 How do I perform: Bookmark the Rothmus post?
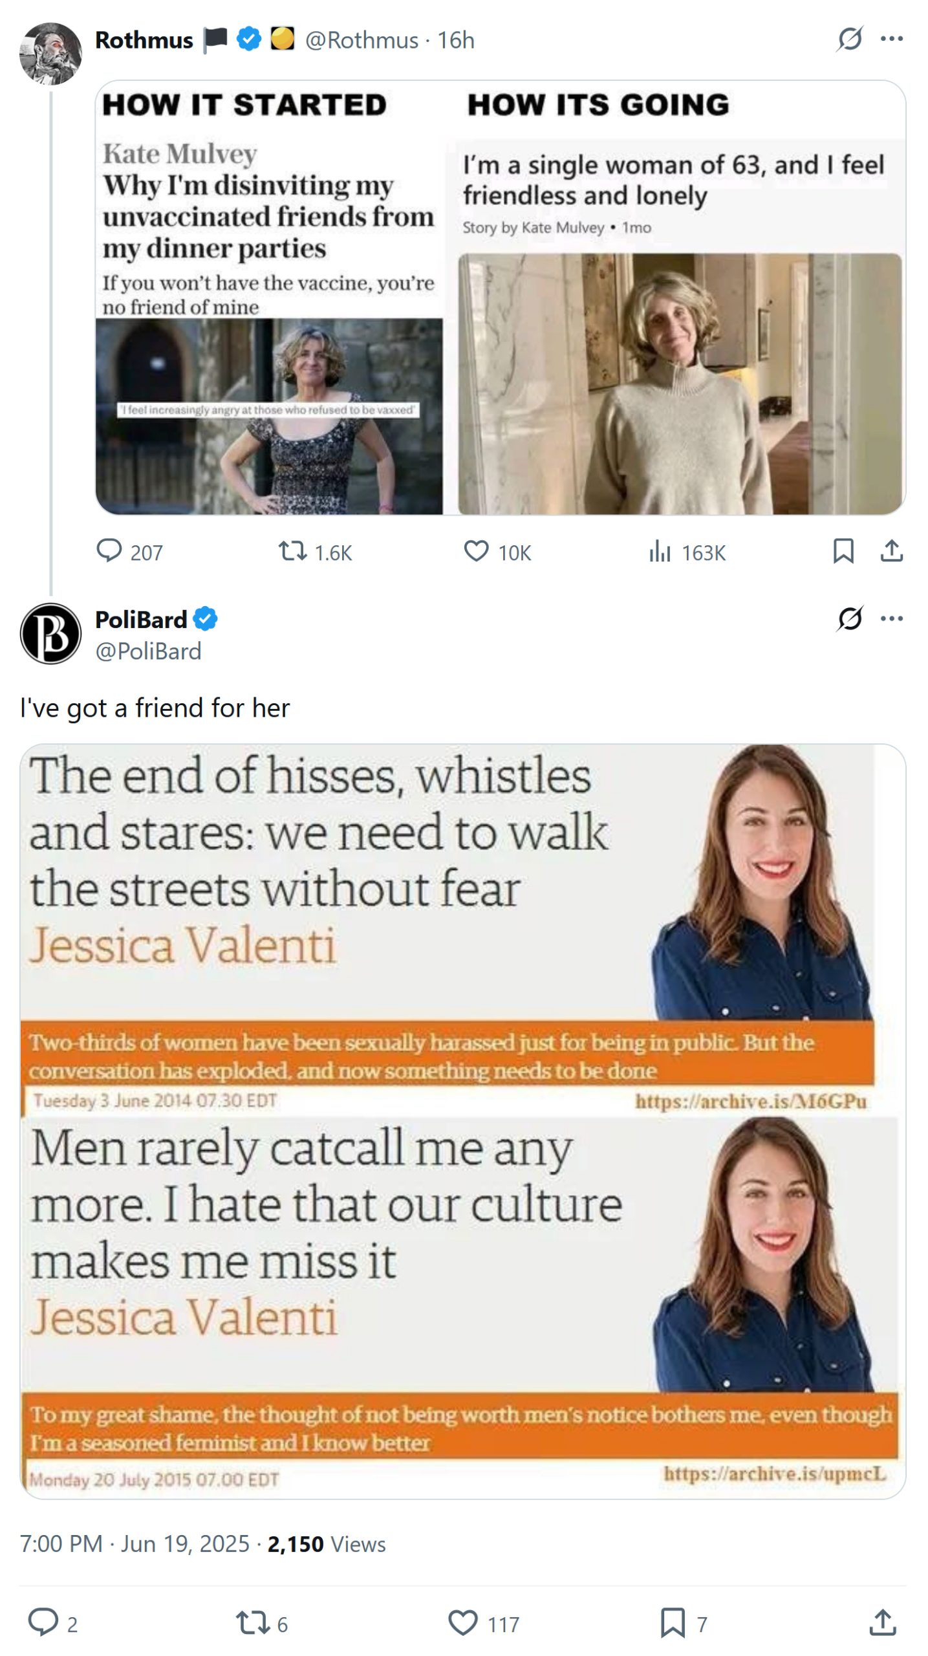pyautogui.click(x=843, y=551)
